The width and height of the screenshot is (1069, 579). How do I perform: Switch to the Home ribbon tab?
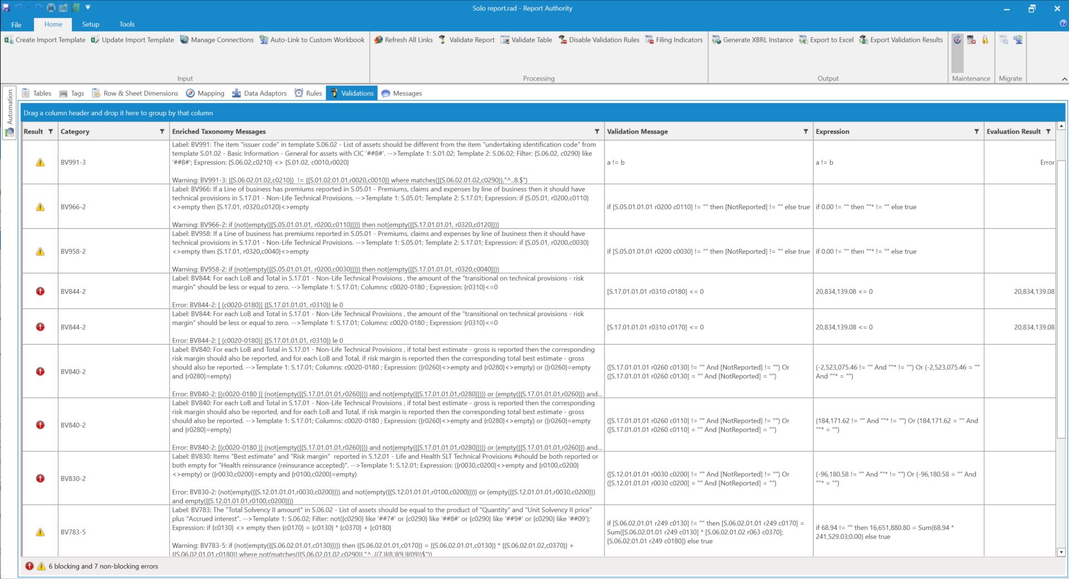pyautogui.click(x=53, y=24)
